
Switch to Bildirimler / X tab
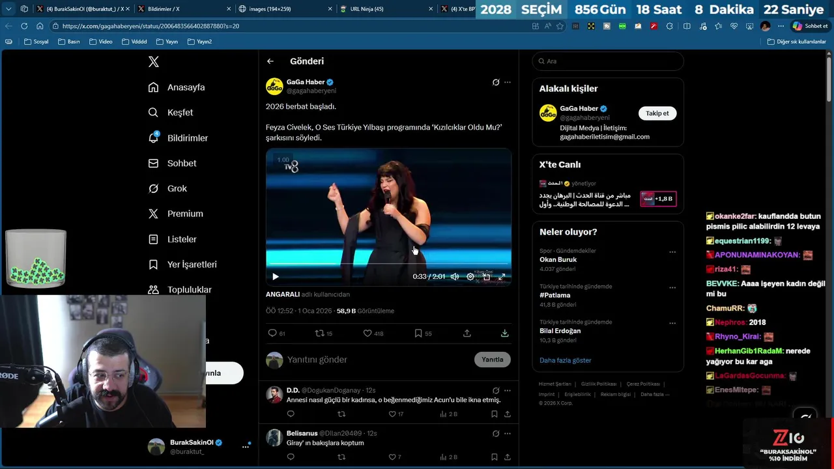pyautogui.click(x=184, y=8)
